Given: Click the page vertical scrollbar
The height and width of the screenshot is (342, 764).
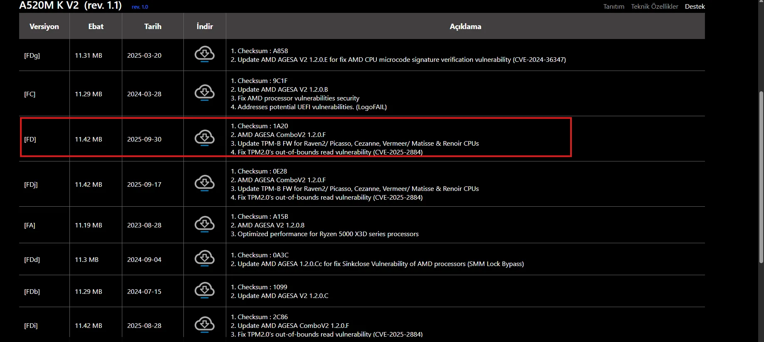Looking at the screenshot, I should tap(761, 177).
